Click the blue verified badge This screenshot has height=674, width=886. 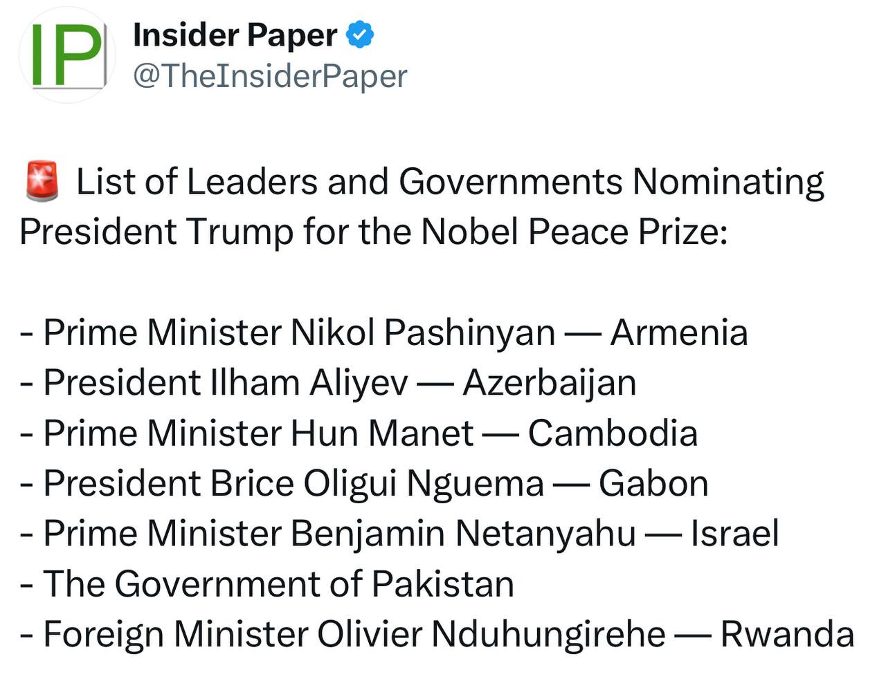[x=360, y=35]
